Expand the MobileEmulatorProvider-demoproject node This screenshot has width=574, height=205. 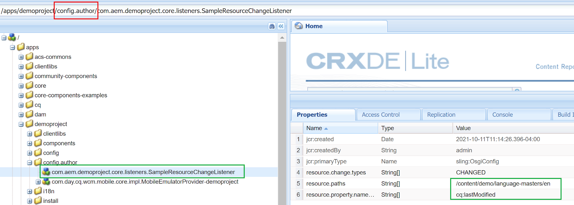[x=38, y=182]
